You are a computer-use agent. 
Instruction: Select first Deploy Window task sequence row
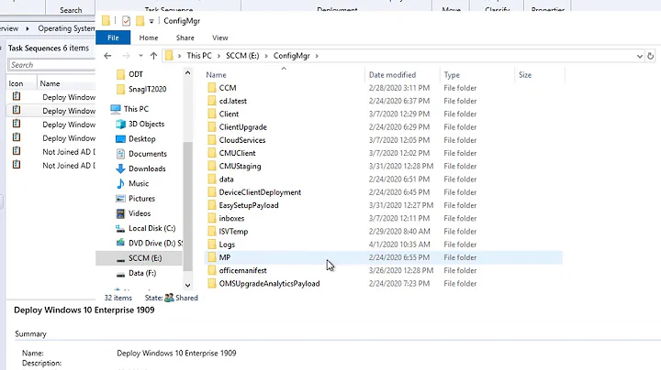click(51, 97)
